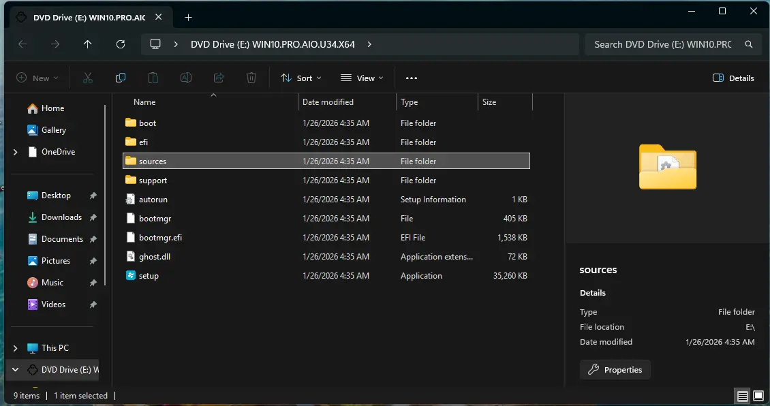Click the ghost.dll file icon
Image resolution: width=770 pixels, height=406 pixels.
coord(130,256)
